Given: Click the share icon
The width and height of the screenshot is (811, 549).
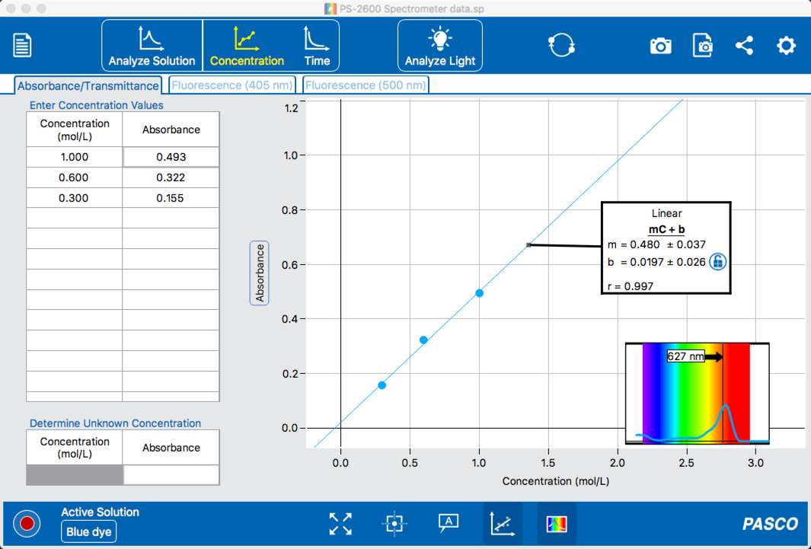Looking at the screenshot, I should pos(744,46).
